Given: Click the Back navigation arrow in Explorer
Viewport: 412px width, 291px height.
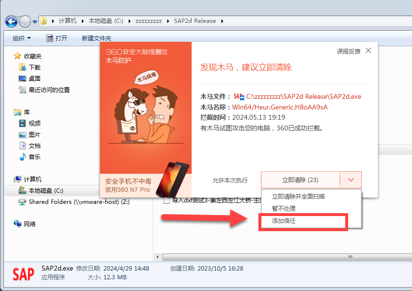Looking at the screenshot, I should pyautogui.click(x=11, y=21).
